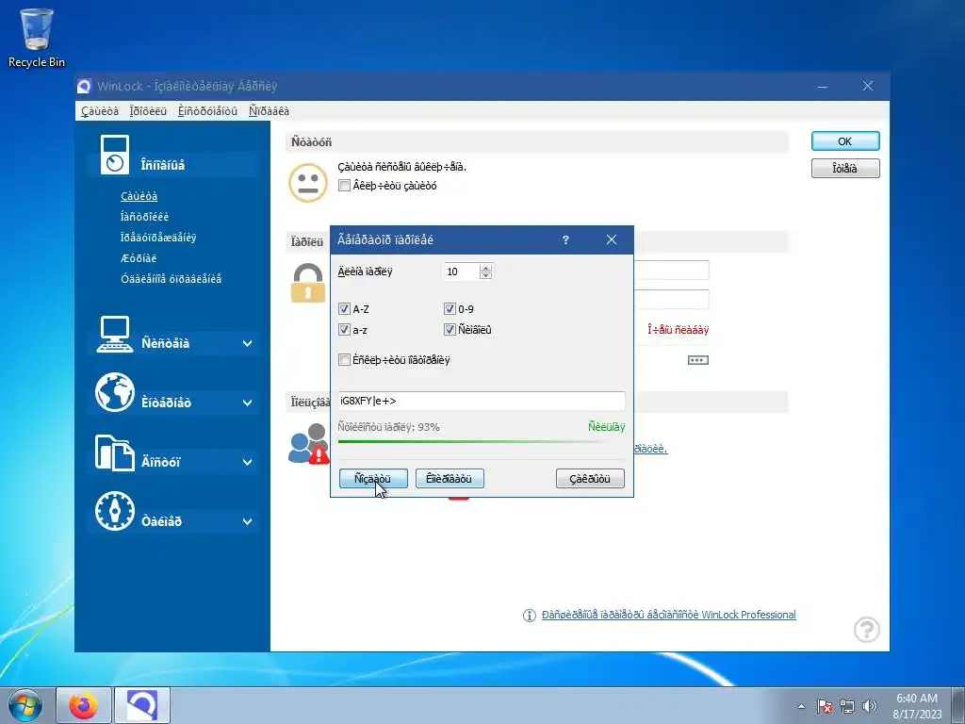Click the green Ñèëüíàÿ strength label

coord(606,427)
